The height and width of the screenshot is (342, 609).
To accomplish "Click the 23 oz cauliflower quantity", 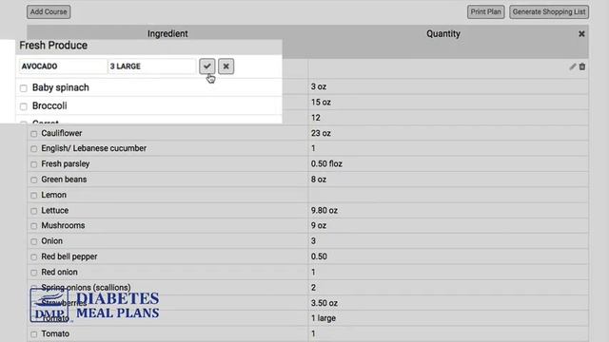I will point(321,133).
